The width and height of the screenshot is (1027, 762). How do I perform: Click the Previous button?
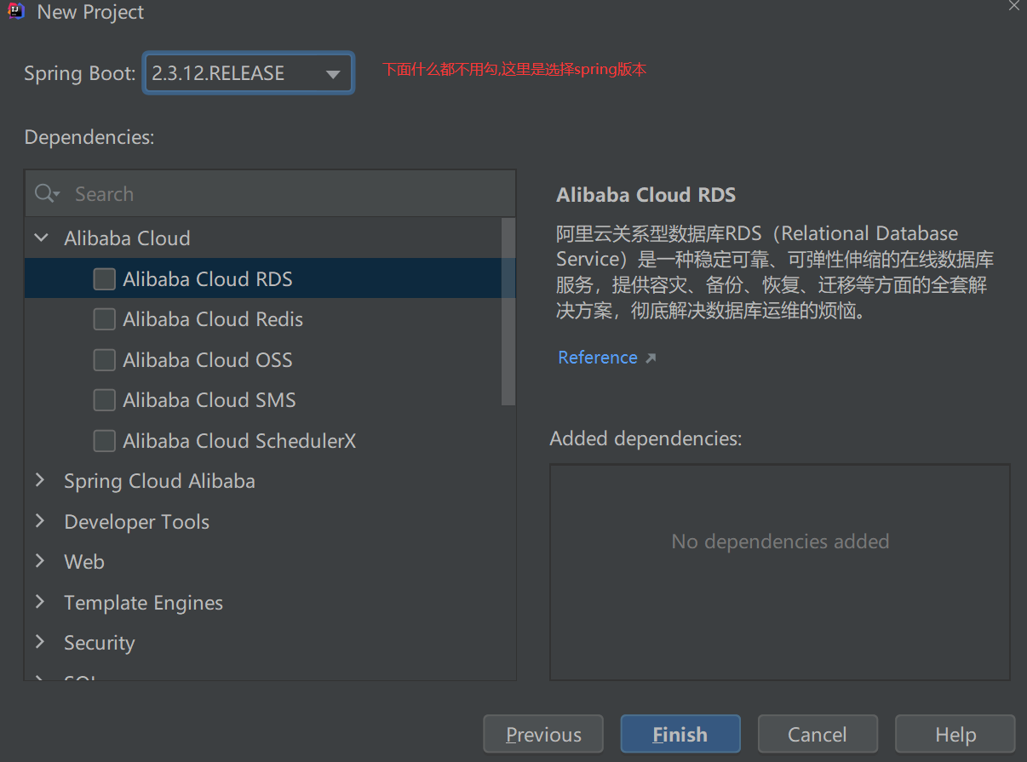click(543, 734)
